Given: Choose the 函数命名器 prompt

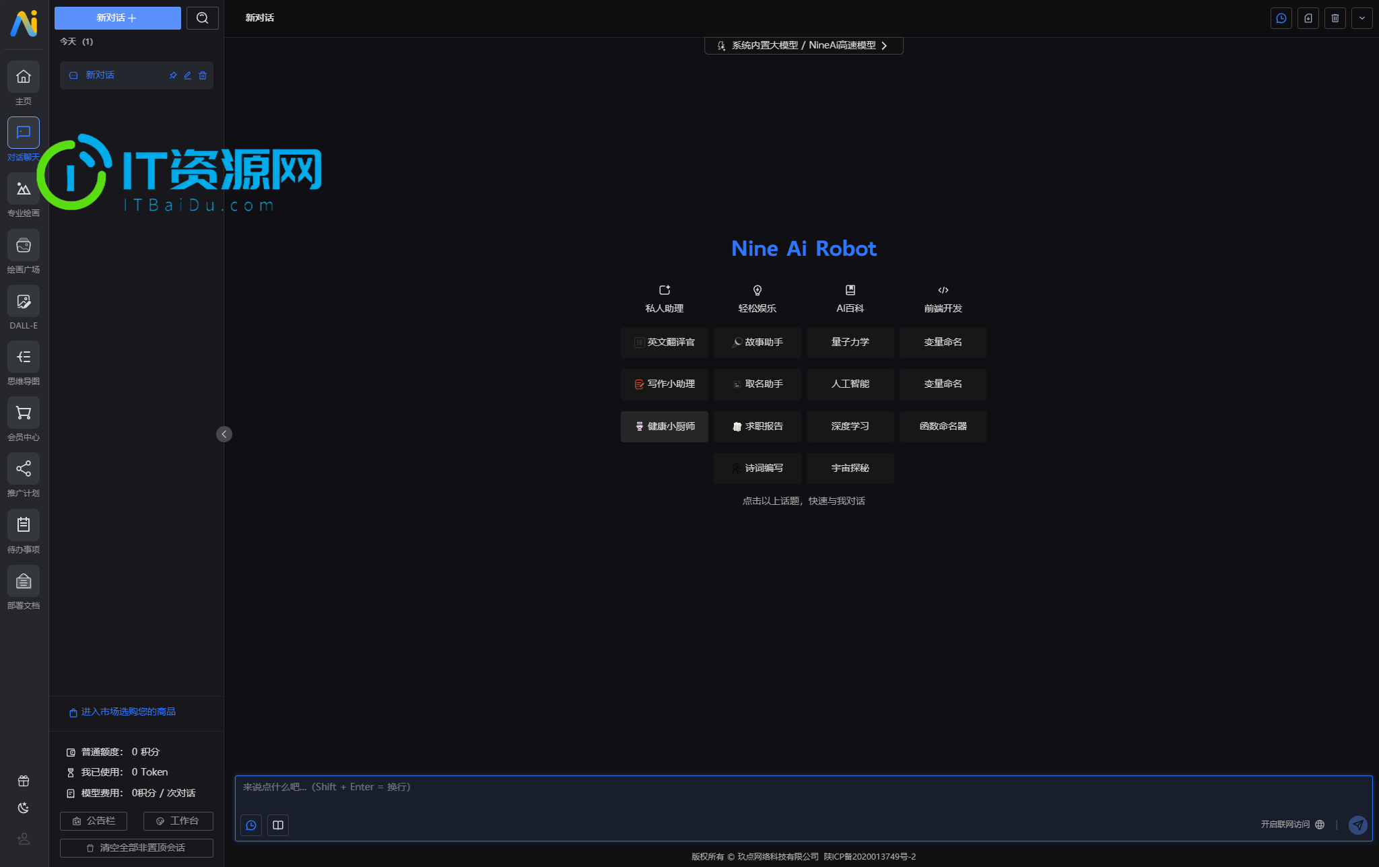Looking at the screenshot, I should 943,427.
